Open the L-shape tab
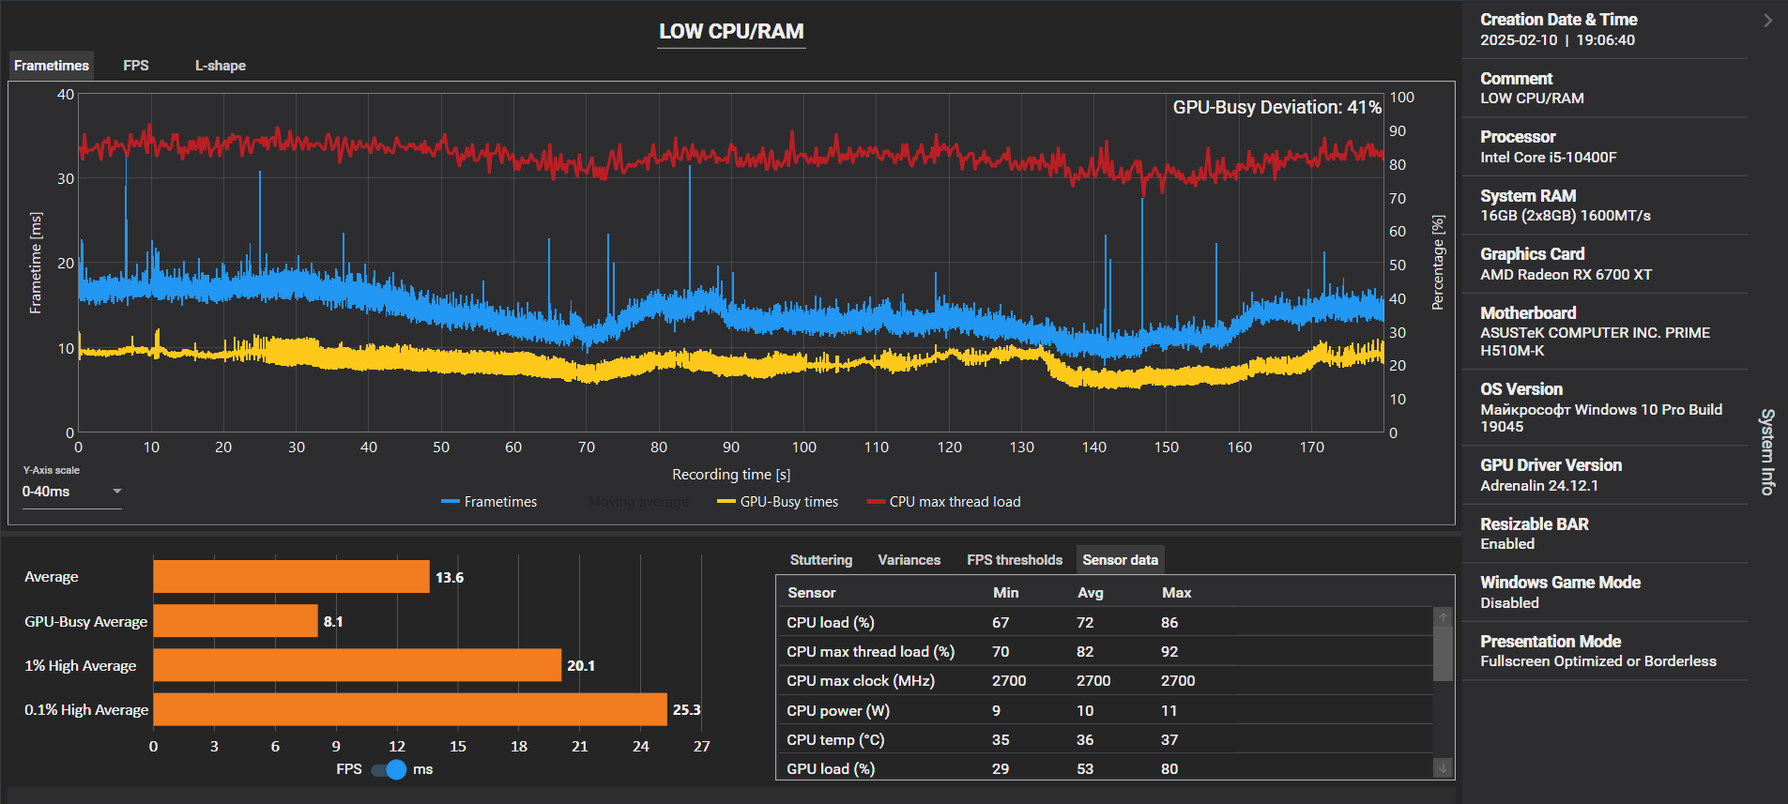This screenshot has height=804, width=1788. pyautogui.click(x=221, y=66)
